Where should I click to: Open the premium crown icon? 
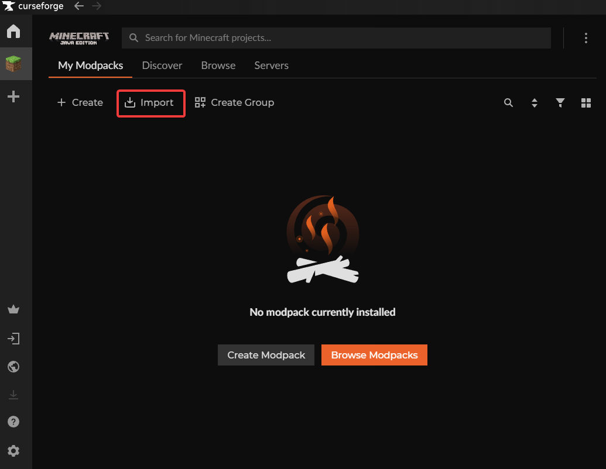tap(13, 309)
